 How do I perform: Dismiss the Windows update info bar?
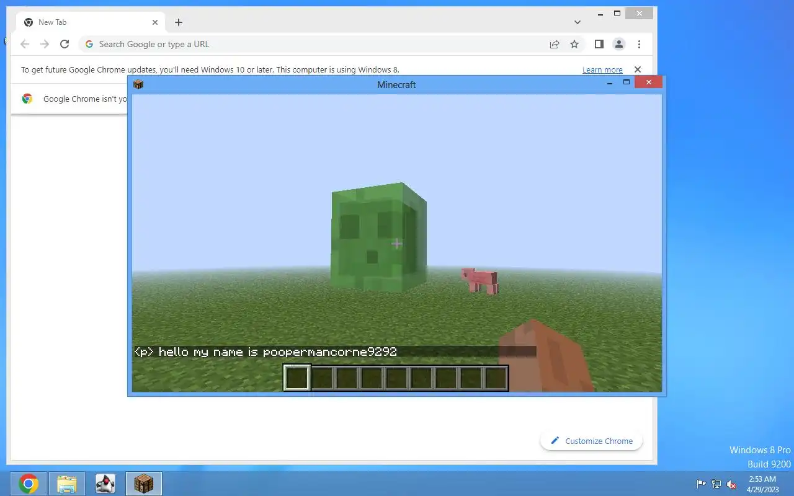click(x=638, y=69)
